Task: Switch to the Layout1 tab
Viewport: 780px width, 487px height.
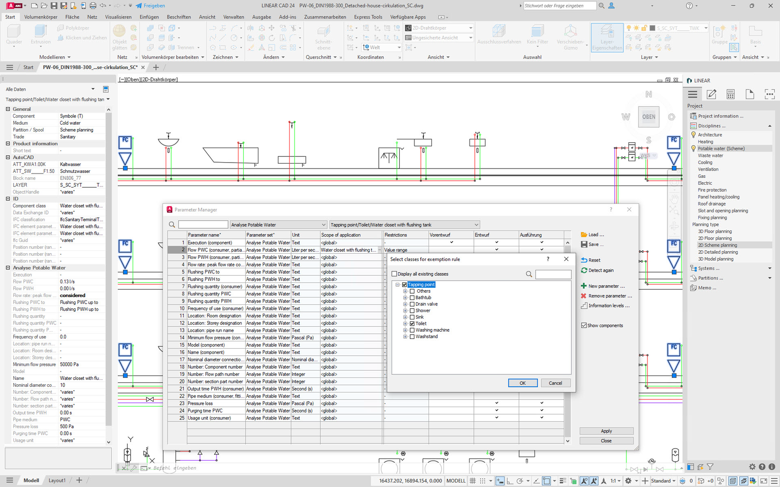Action: click(x=57, y=480)
